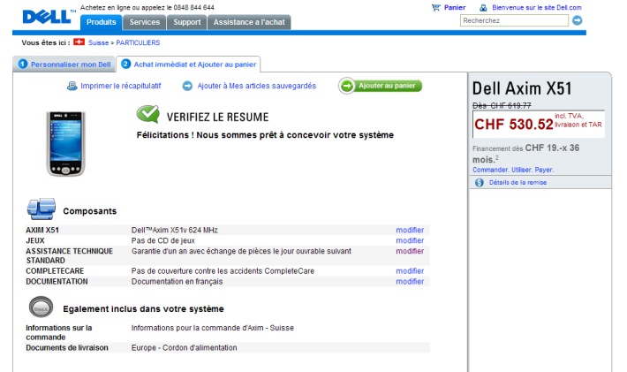The width and height of the screenshot is (627, 372).
Task: Click the shopping cart icon beside Panier
Action: pyautogui.click(x=436, y=8)
